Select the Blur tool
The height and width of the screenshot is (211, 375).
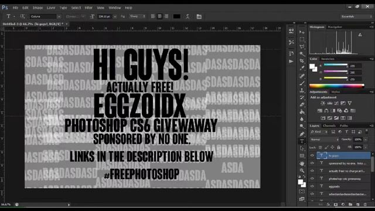(x=302, y=119)
